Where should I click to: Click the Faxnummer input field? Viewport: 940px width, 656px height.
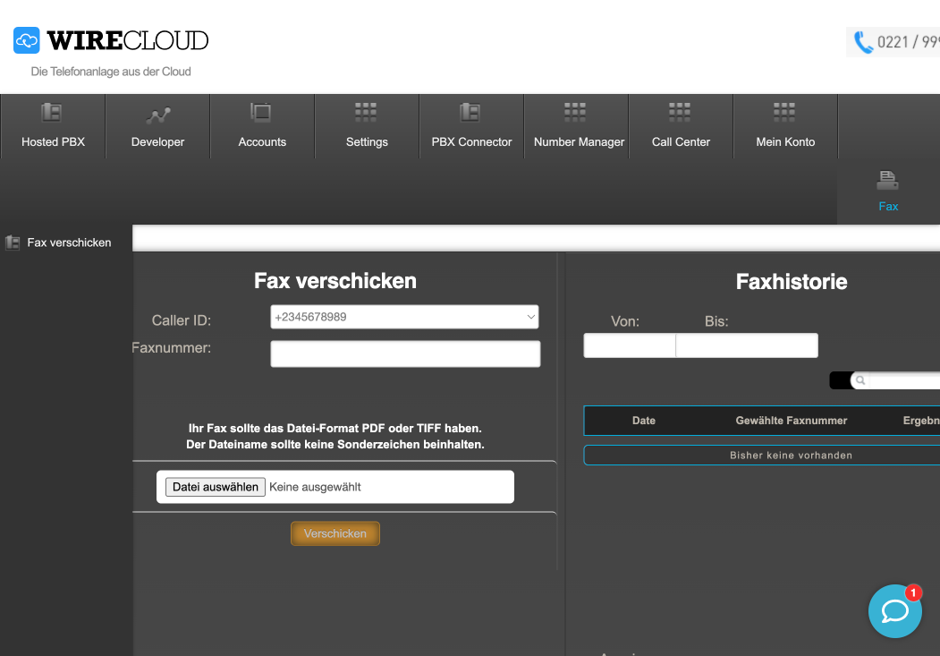404,354
